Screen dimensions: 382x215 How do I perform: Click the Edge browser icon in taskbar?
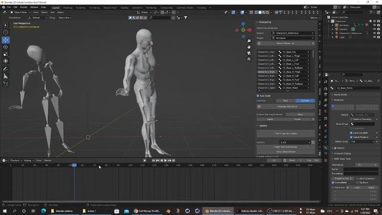[44, 211]
